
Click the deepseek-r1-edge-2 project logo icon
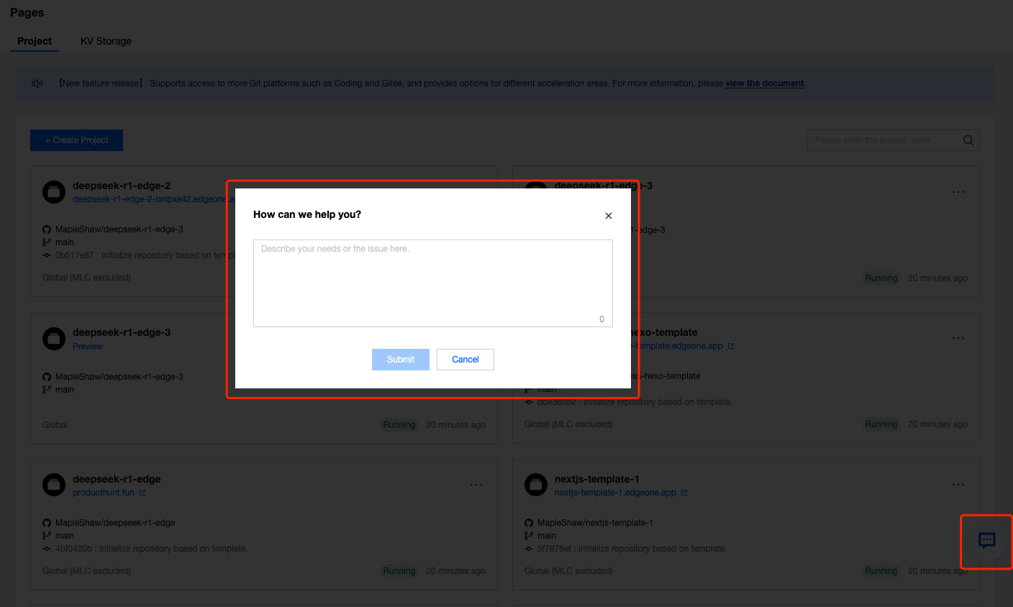(x=53, y=191)
